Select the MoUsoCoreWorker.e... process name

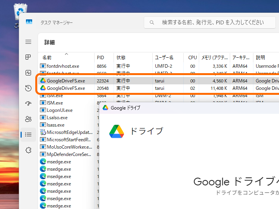click(x=69, y=147)
